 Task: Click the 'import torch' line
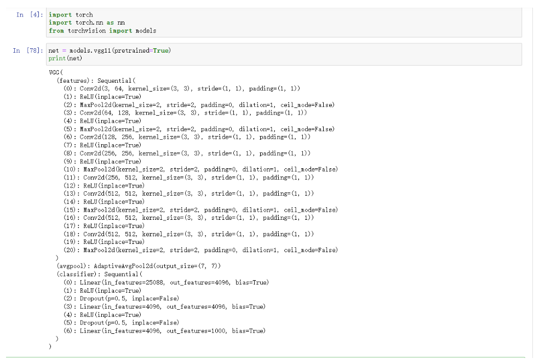[x=71, y=15]
